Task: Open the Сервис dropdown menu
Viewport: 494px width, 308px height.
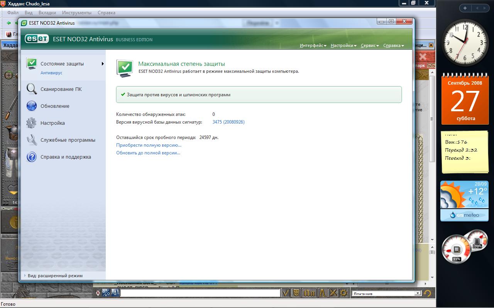Action: (x=370, y=45)
